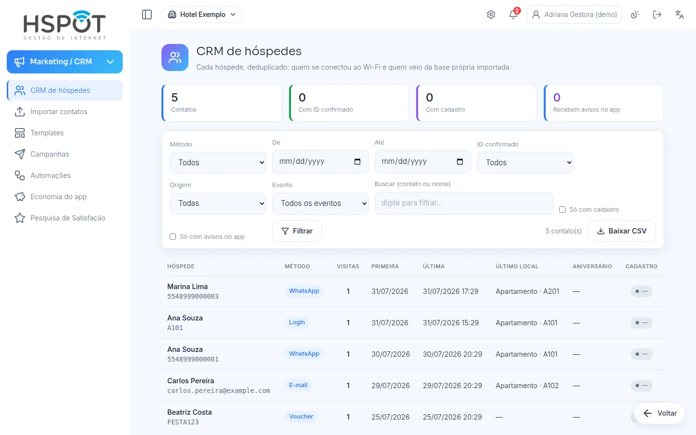Open Campanhas section

pos(65,154)
